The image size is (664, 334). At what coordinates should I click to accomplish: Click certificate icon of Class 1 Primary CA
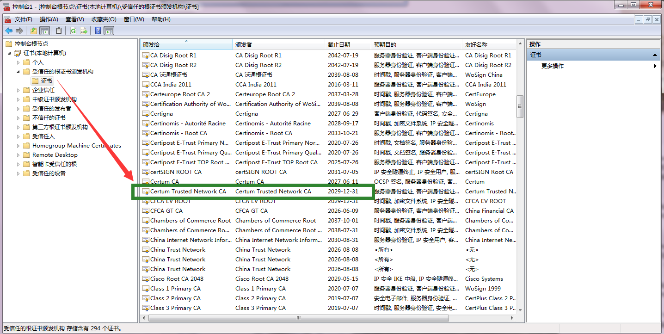pos(146,289)
